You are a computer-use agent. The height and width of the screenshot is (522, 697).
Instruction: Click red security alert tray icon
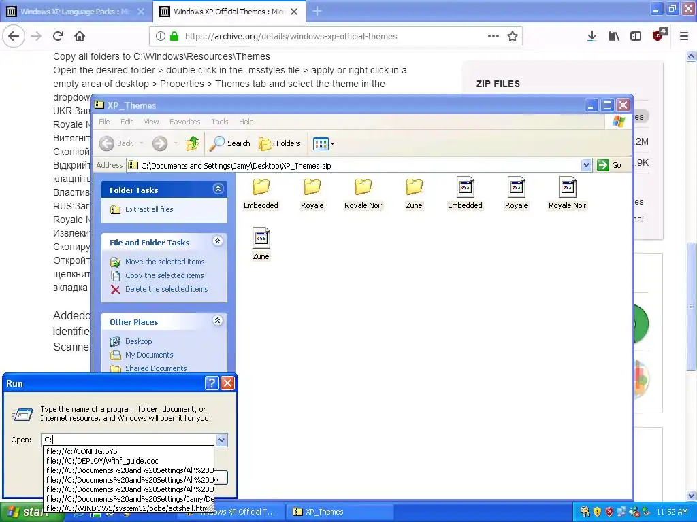[609, 512]
